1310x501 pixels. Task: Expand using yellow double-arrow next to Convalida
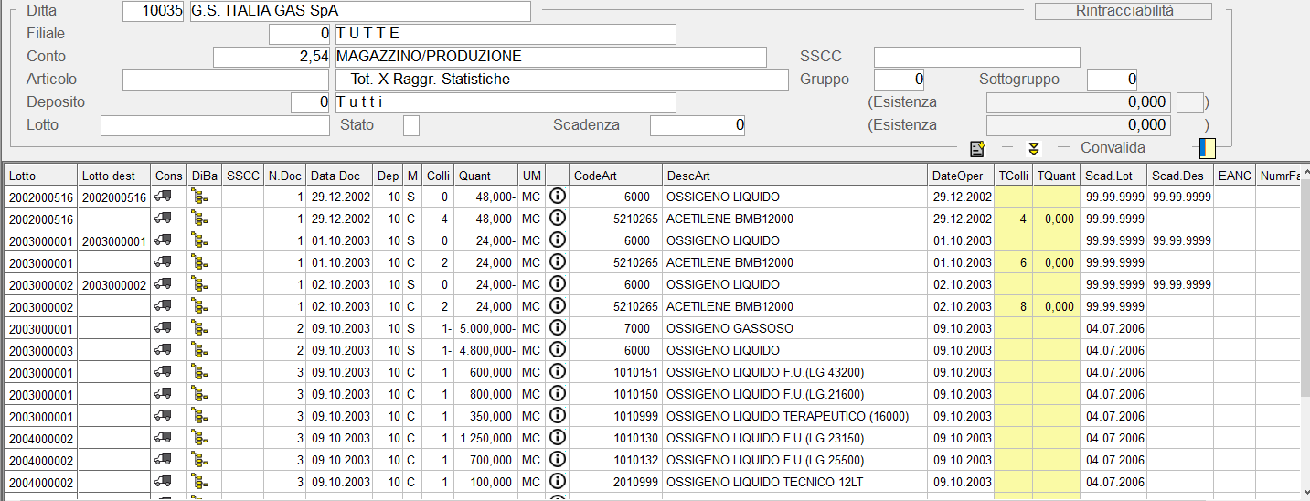[1034, 148]
